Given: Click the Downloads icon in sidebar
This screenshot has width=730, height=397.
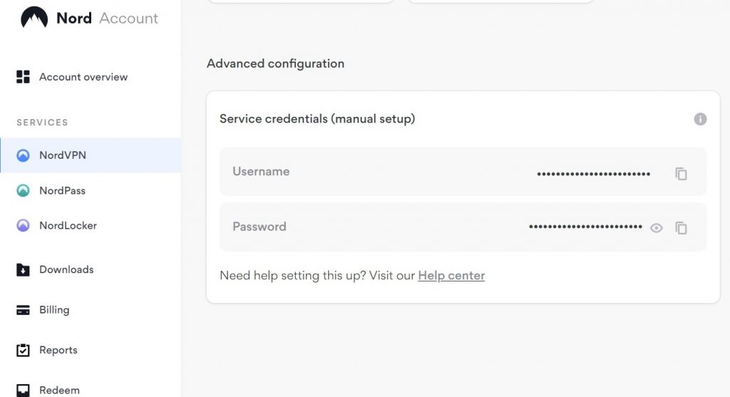Looking at the screenshot, I should click(x=23, y=270).
